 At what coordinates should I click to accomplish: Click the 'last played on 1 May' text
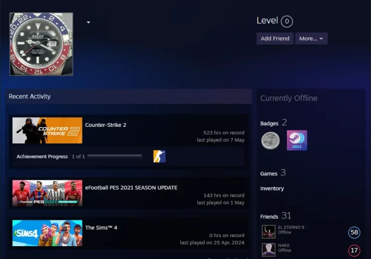[x=220, y=203]
